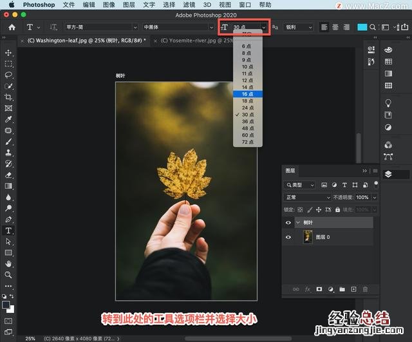Screen dimensions: 412x342
Task: Select the Crop tool
Action: 8,97
